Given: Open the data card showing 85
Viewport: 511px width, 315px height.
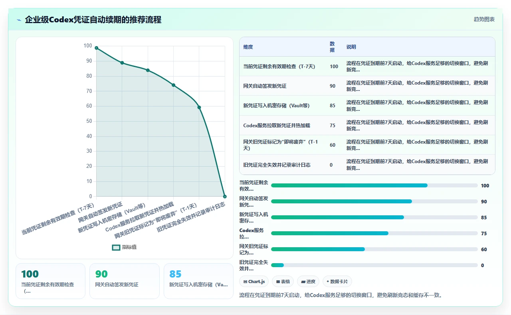Looking at the screenshot, I should [x=198, y=281].
